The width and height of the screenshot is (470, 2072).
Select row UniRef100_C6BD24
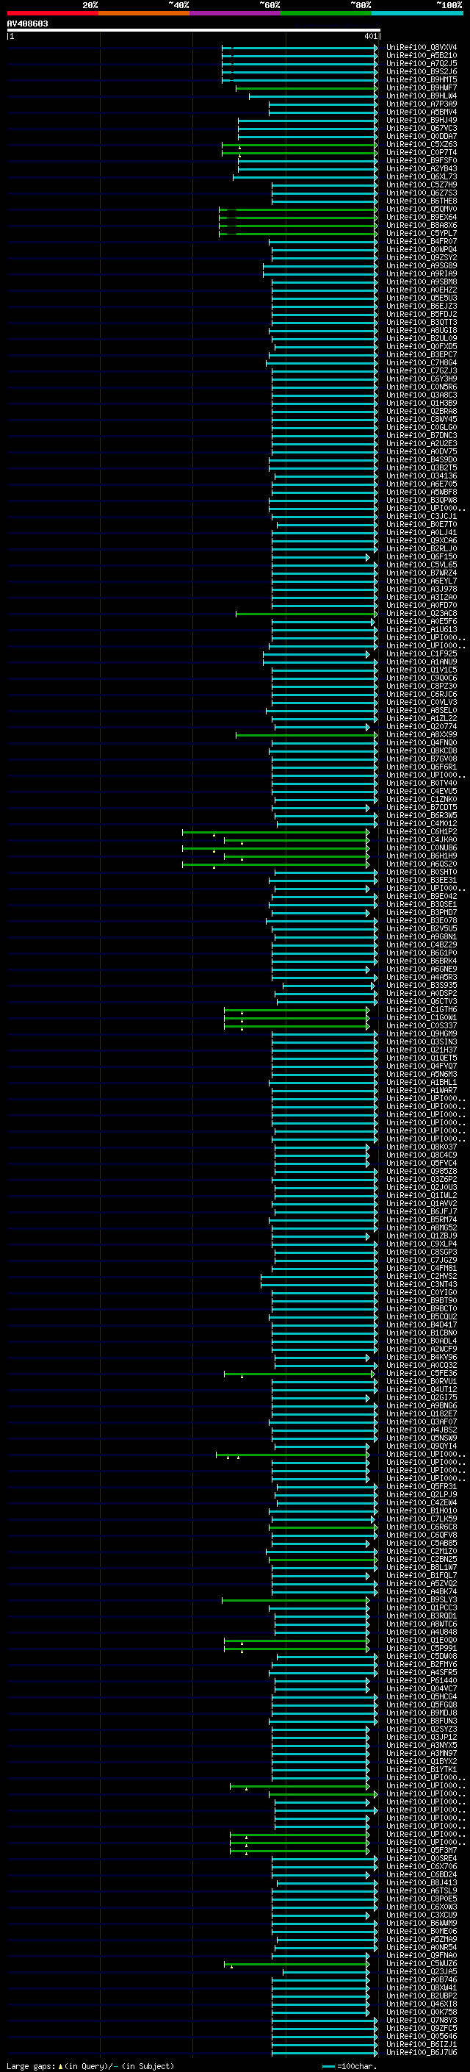point(421,1875)
